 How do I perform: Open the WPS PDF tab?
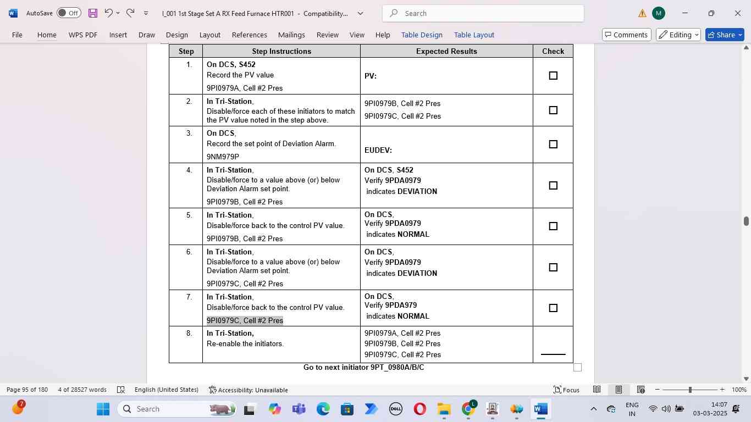coord(83,35)
